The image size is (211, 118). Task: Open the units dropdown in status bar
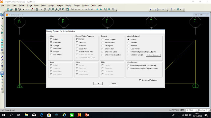click(209, 110)
